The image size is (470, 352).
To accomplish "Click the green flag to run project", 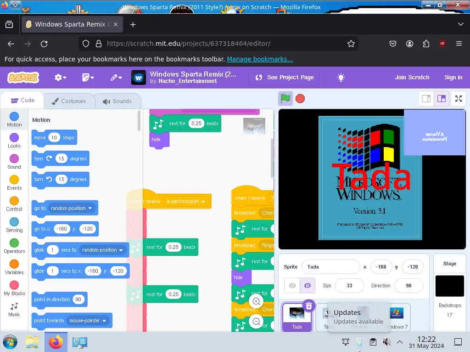I will [285, 99].
